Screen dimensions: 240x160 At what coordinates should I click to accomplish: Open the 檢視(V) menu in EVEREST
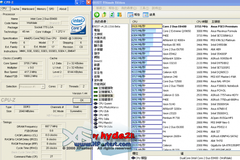[101, 8]
